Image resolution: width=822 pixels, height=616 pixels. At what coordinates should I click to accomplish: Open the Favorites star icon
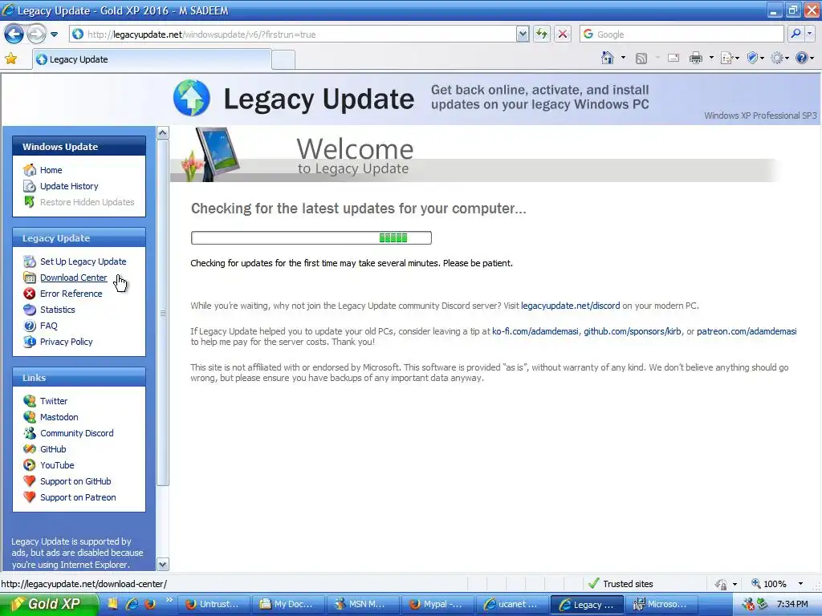[11, 59]
